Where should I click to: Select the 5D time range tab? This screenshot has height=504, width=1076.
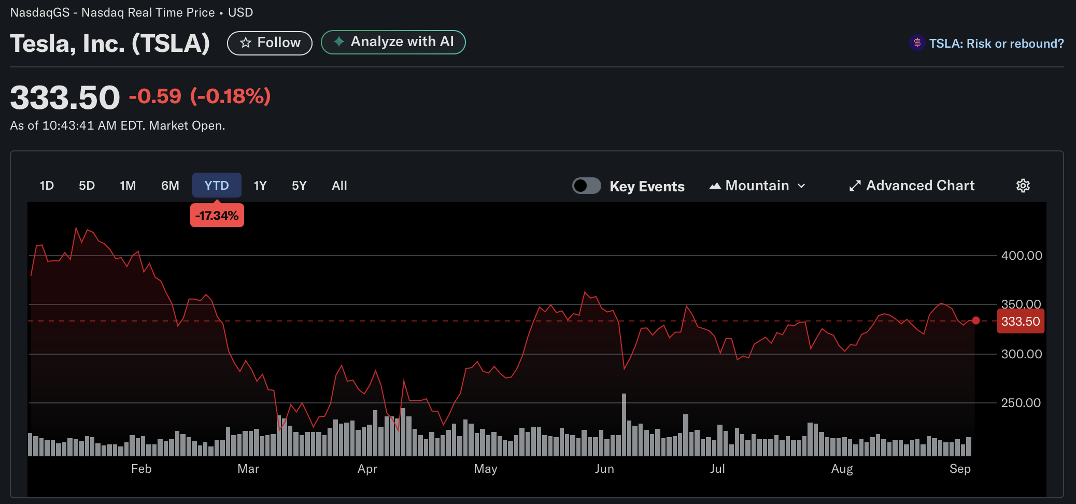87,186
